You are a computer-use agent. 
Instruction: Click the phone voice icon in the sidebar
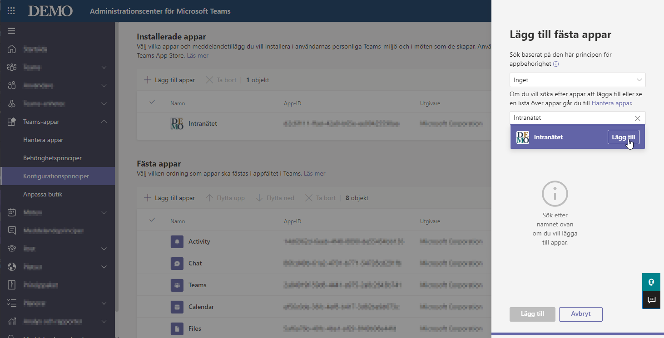[x=12, y=249]
